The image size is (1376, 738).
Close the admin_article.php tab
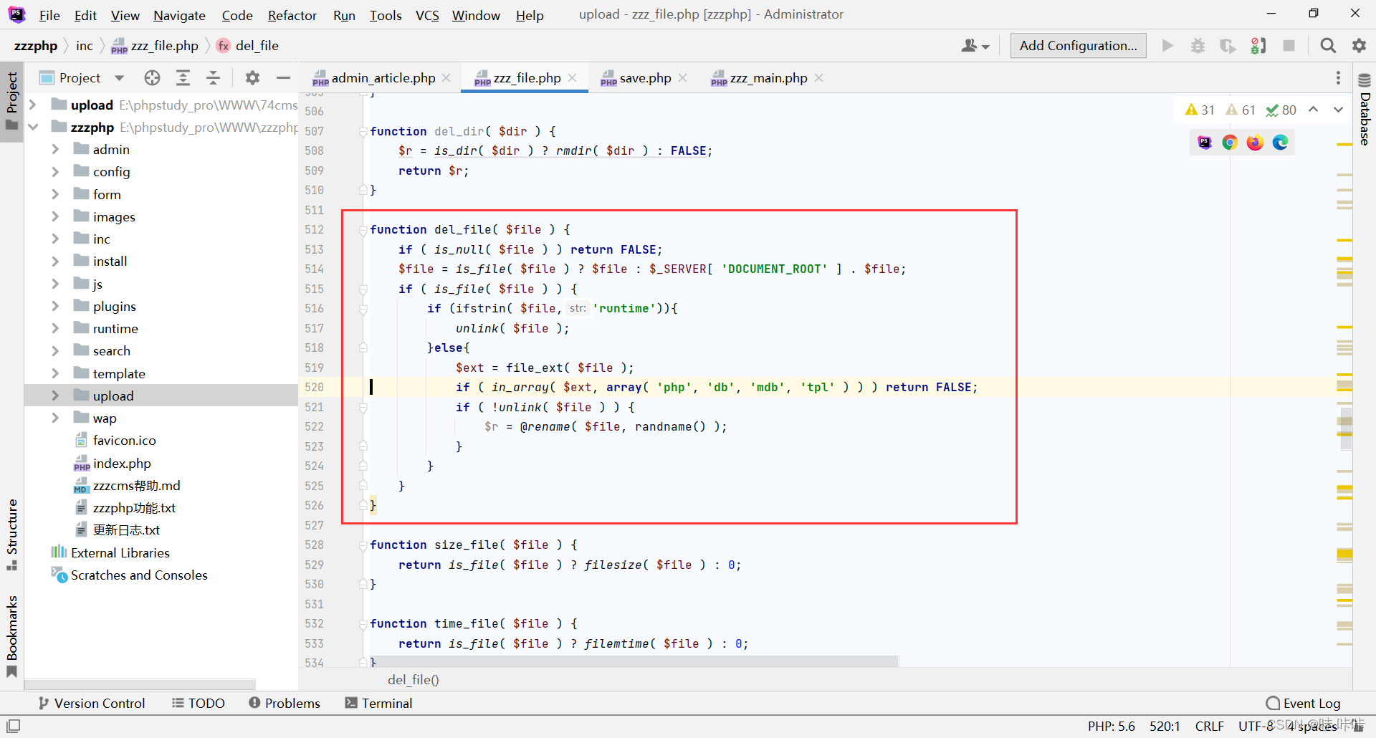tap(446, 78)
